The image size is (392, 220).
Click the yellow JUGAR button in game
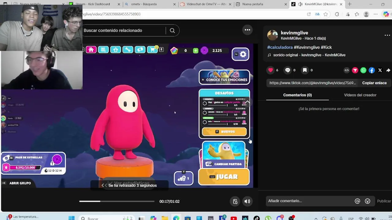pos(224,177)
